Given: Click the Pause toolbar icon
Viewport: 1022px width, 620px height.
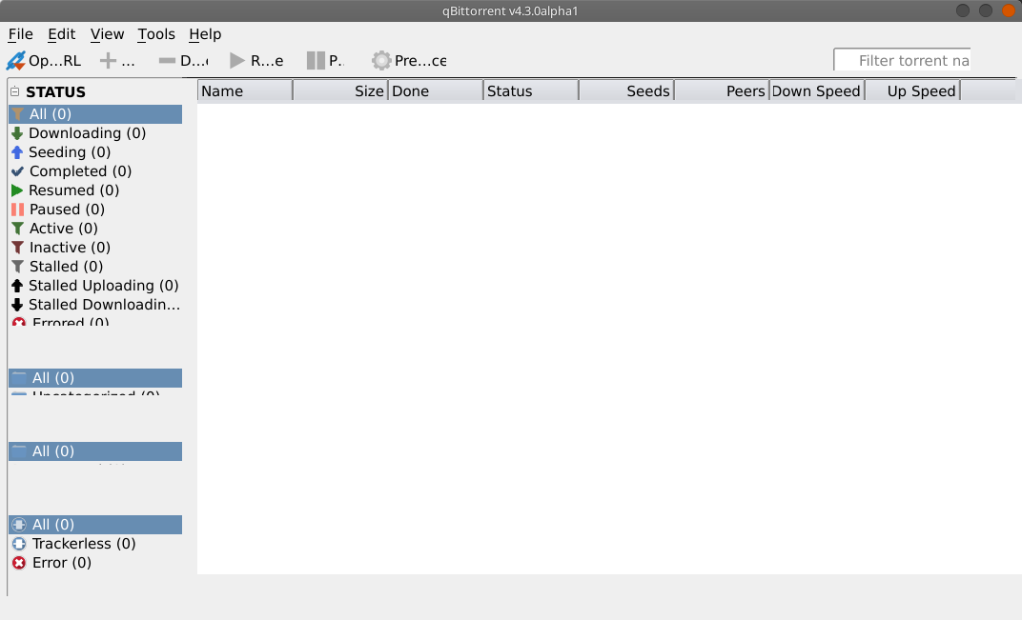Looking at the screenshot, I should point(316,61).
